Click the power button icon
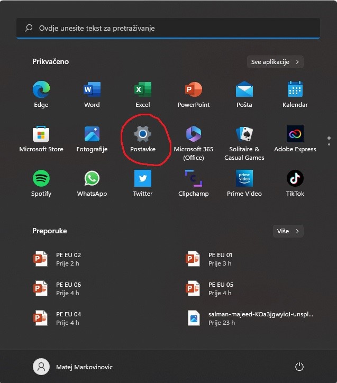 [299, 367]
